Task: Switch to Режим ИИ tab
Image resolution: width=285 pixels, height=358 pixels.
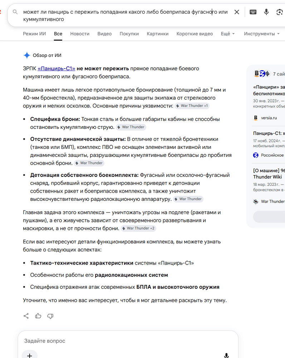Action: click(x=34, y=34)
